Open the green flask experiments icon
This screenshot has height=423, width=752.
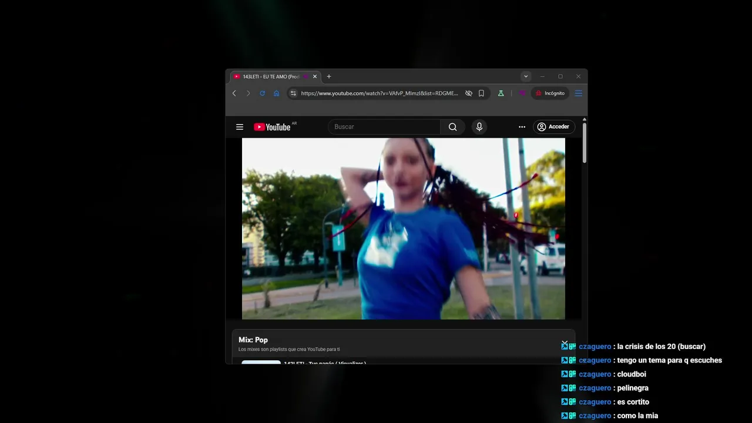coord(501,93)
